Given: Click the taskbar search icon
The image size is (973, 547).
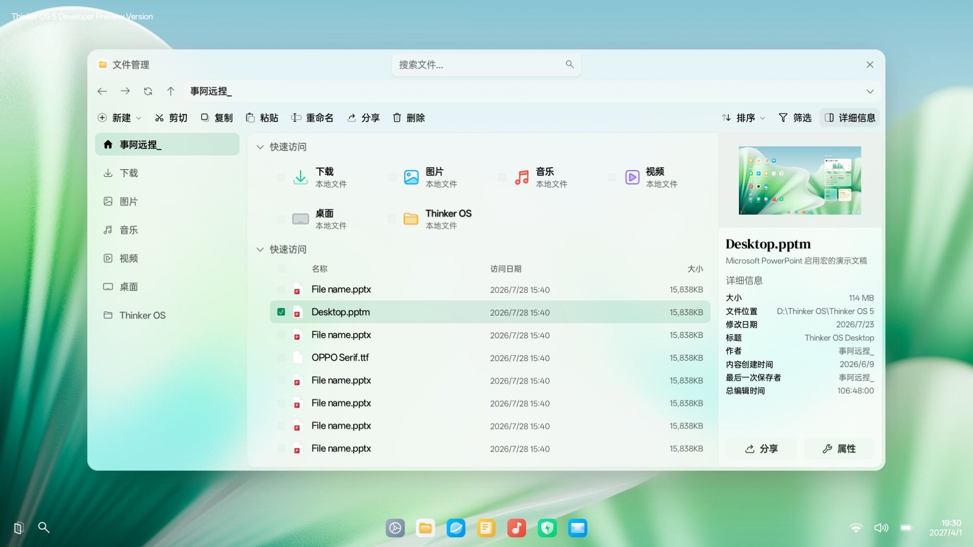Looking at the screenshot, I should click(x=44, y=528).
